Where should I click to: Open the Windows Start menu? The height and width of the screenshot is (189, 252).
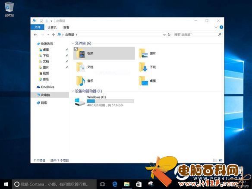click(x=6, y=184)
